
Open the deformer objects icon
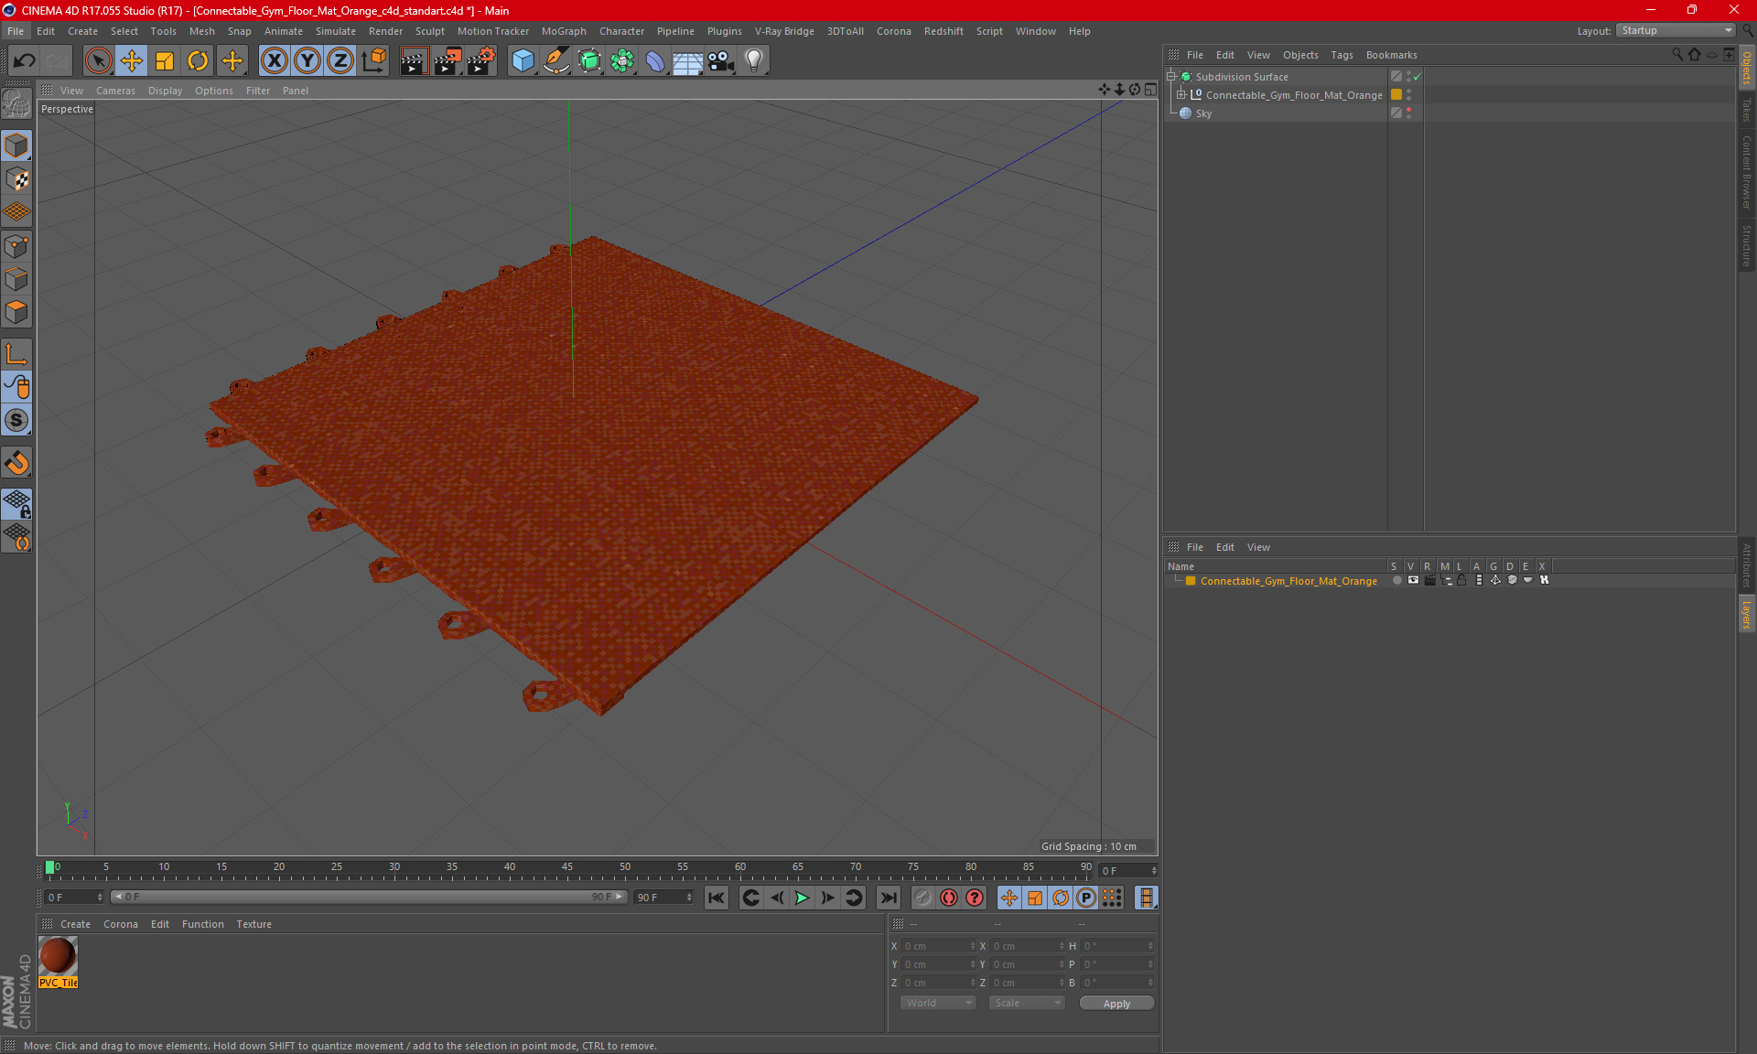(x=655, y=61)
